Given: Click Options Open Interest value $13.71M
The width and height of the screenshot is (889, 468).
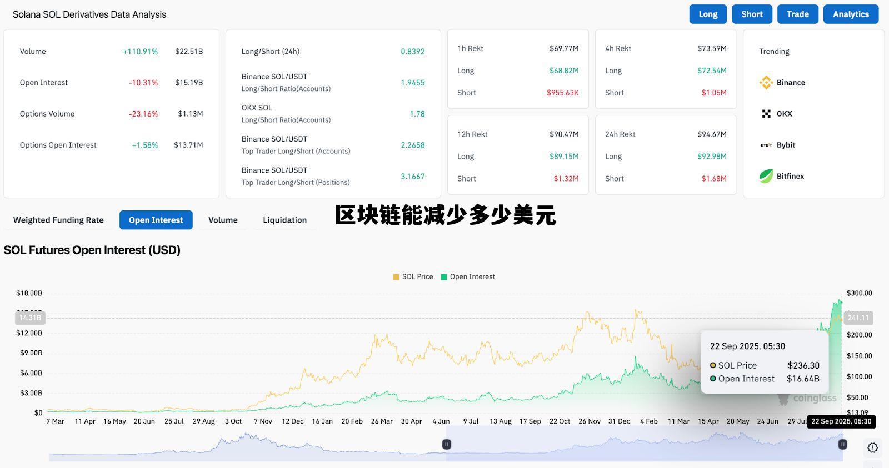Looking at the screenshot, I should pos(188,145).
